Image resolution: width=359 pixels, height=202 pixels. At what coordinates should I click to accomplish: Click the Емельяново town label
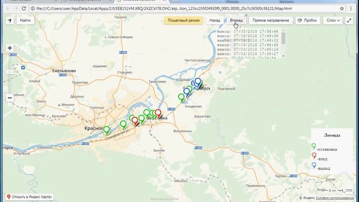[x=64, y=71]
